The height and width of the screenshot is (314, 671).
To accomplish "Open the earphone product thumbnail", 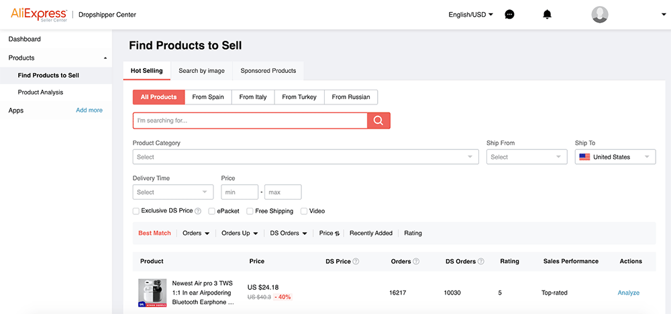I will [152, 293].
